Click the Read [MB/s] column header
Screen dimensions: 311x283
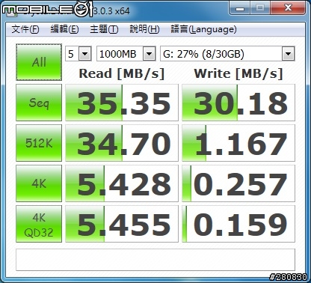point(122,74)
